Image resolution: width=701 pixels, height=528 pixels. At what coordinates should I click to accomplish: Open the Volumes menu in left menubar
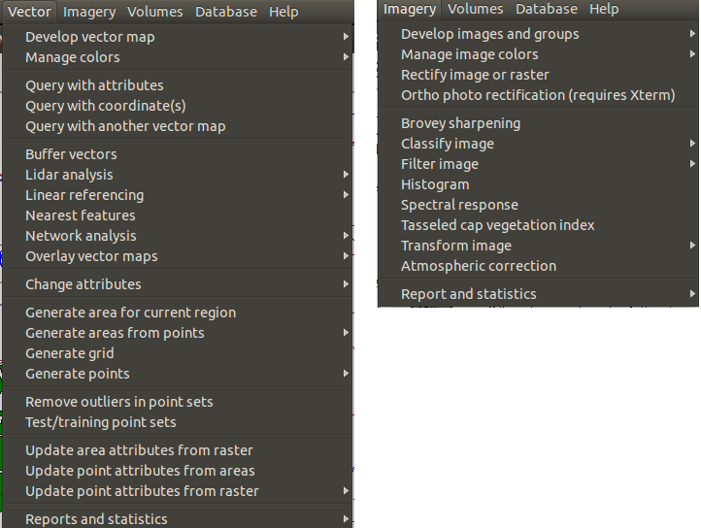[x=154, y=12]
